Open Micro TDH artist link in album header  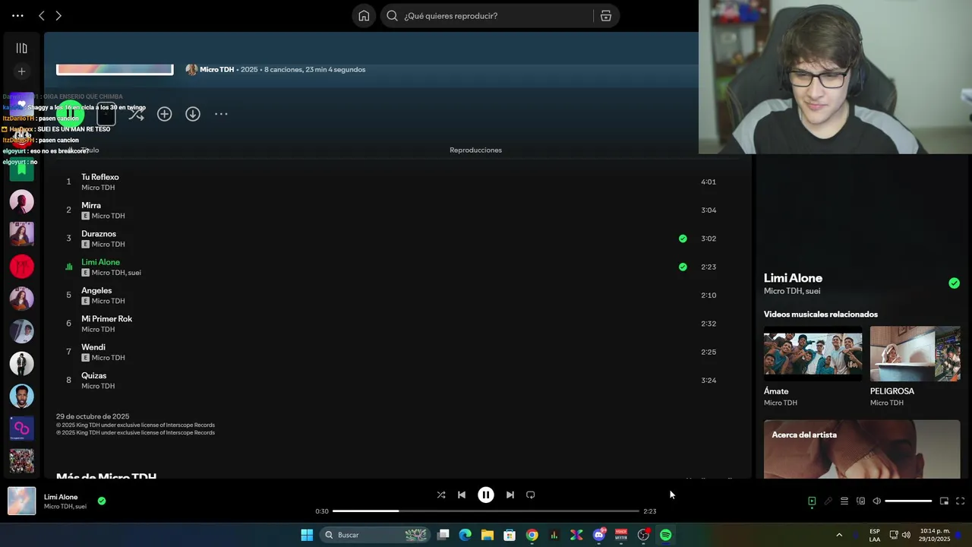(x=216, y=69)
